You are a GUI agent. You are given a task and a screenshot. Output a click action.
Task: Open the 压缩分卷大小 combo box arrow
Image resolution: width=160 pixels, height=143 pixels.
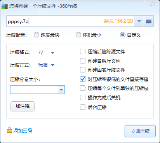click(x=61, y=90)
